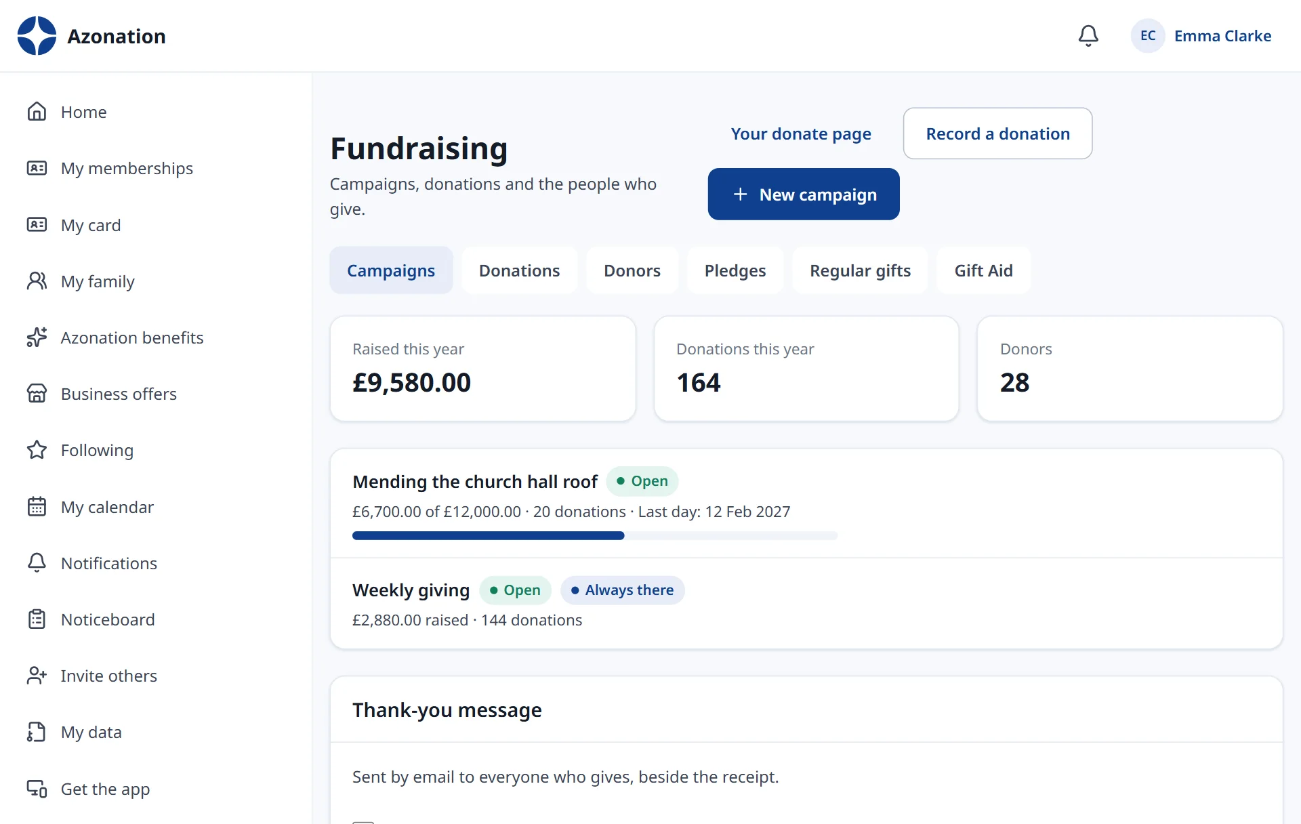Click the My family people icon
Screen dimensions: 1301x824
(x=37, y=281)
